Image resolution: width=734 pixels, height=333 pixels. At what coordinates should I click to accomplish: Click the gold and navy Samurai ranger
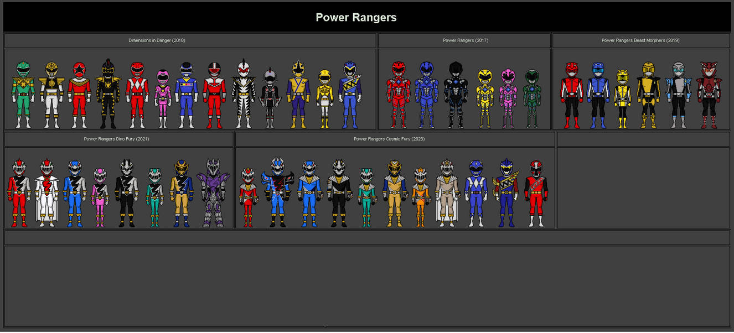[x=298, y=94]
